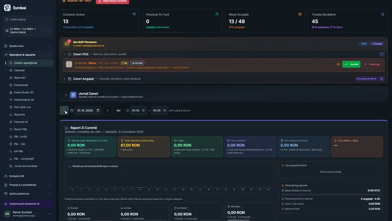Open the Demo Symbai account menu
This screenshot has height=221, width=392.
[28, 214]
